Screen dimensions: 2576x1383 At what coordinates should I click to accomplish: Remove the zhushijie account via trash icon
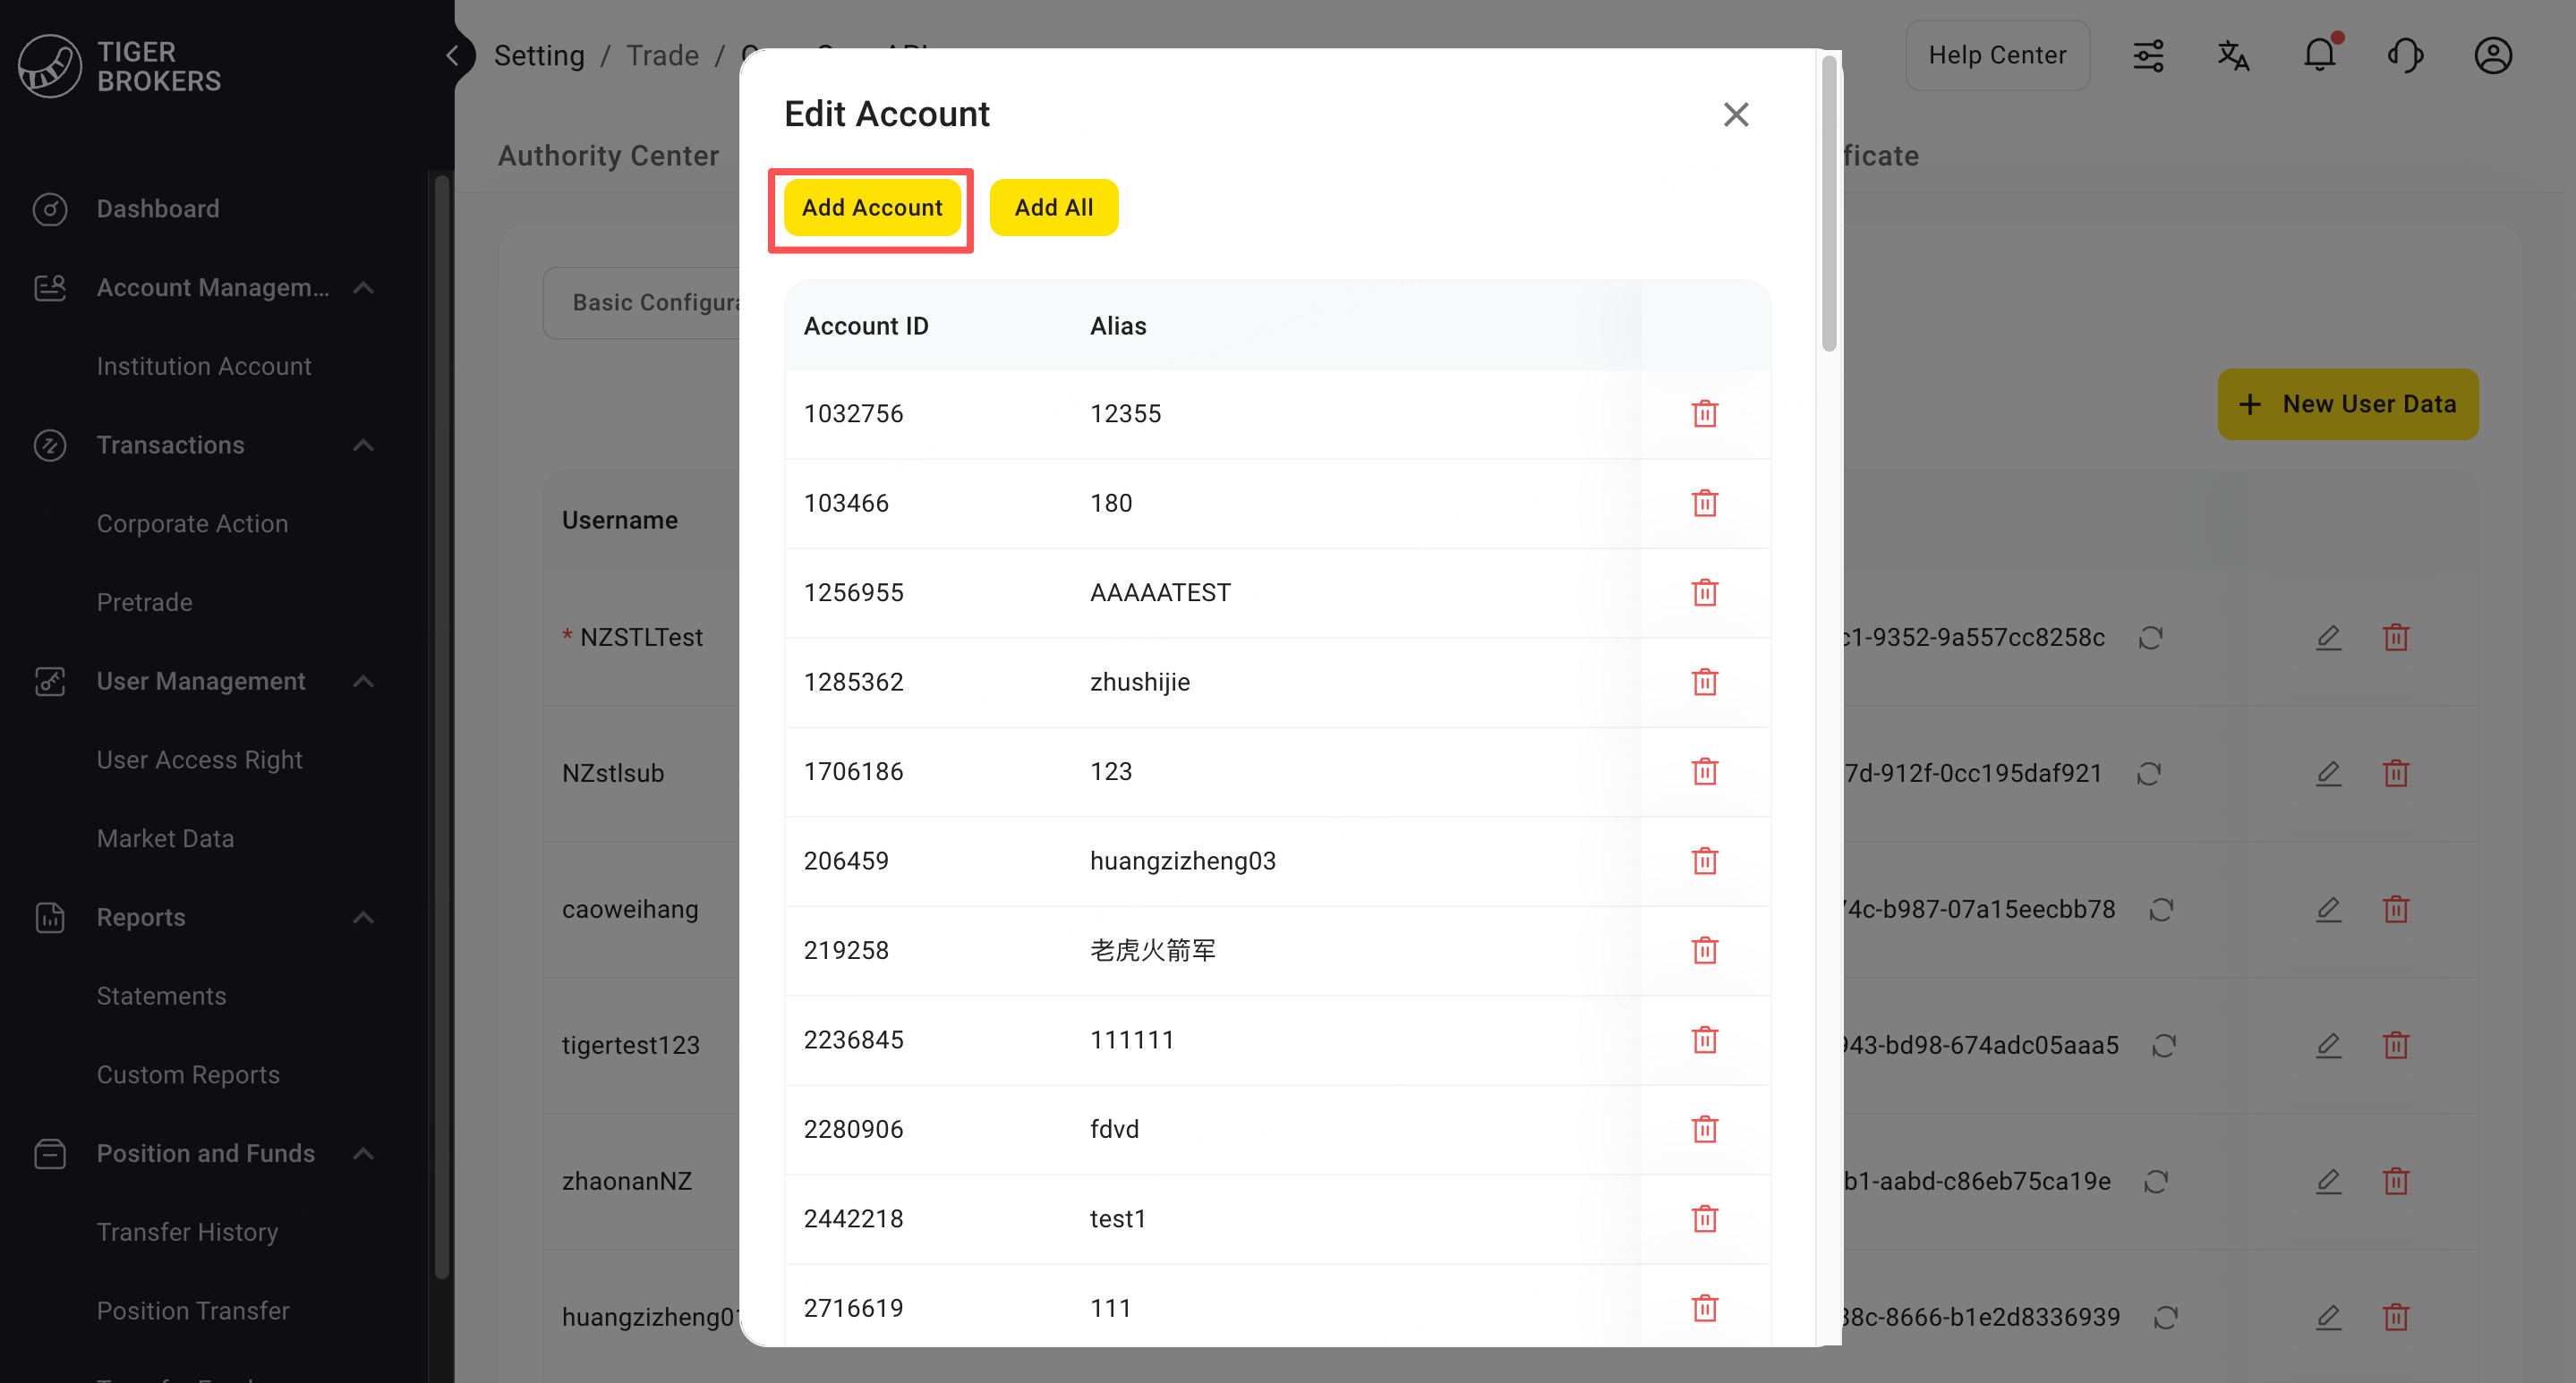[x=1704, y=683]
